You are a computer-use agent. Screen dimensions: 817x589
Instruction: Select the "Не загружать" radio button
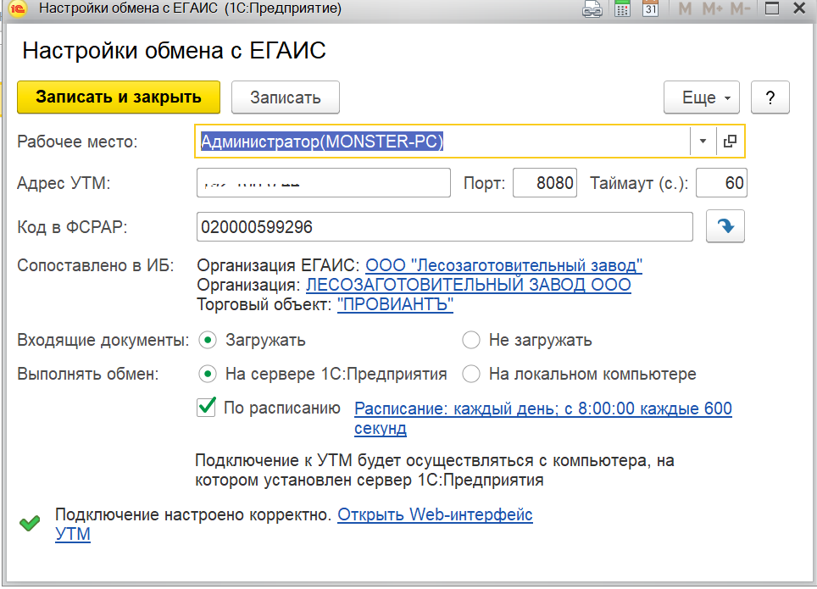pyautogui.click(x=471, y=341)
